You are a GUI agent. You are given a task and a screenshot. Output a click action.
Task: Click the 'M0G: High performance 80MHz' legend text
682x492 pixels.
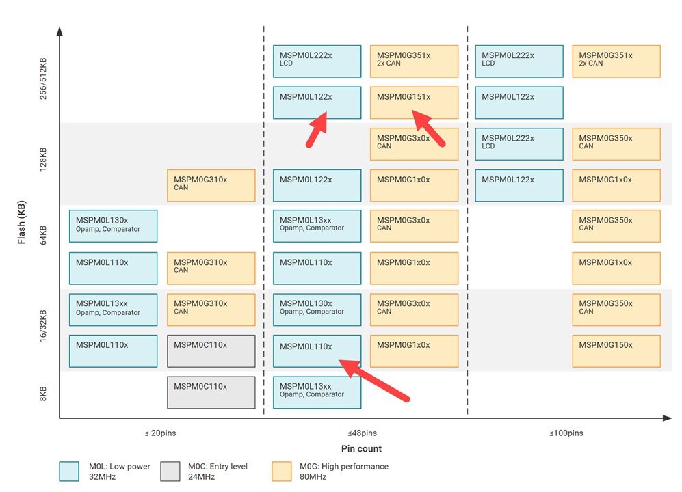343,471
